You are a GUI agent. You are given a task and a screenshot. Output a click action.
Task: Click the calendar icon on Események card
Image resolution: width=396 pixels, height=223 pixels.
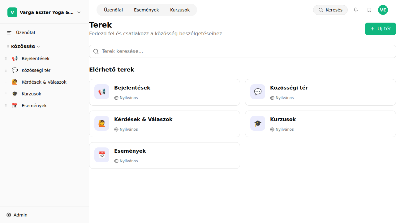coord(102,155)
